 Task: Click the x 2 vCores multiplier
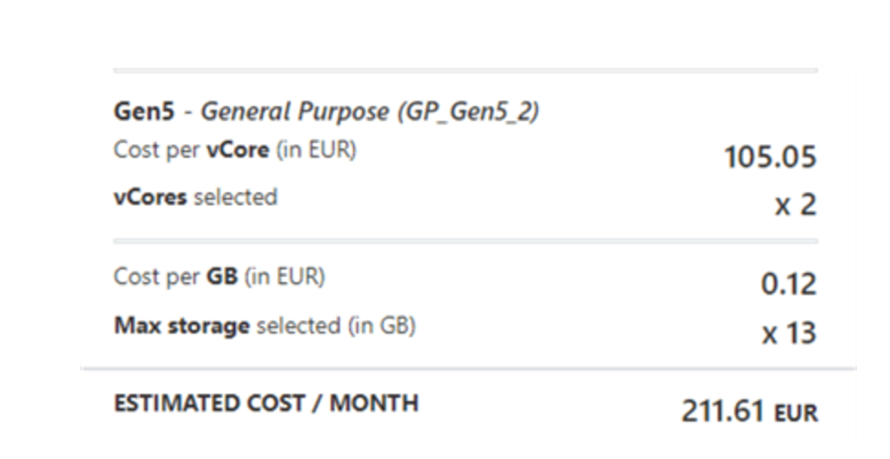(x=796, y=204)
